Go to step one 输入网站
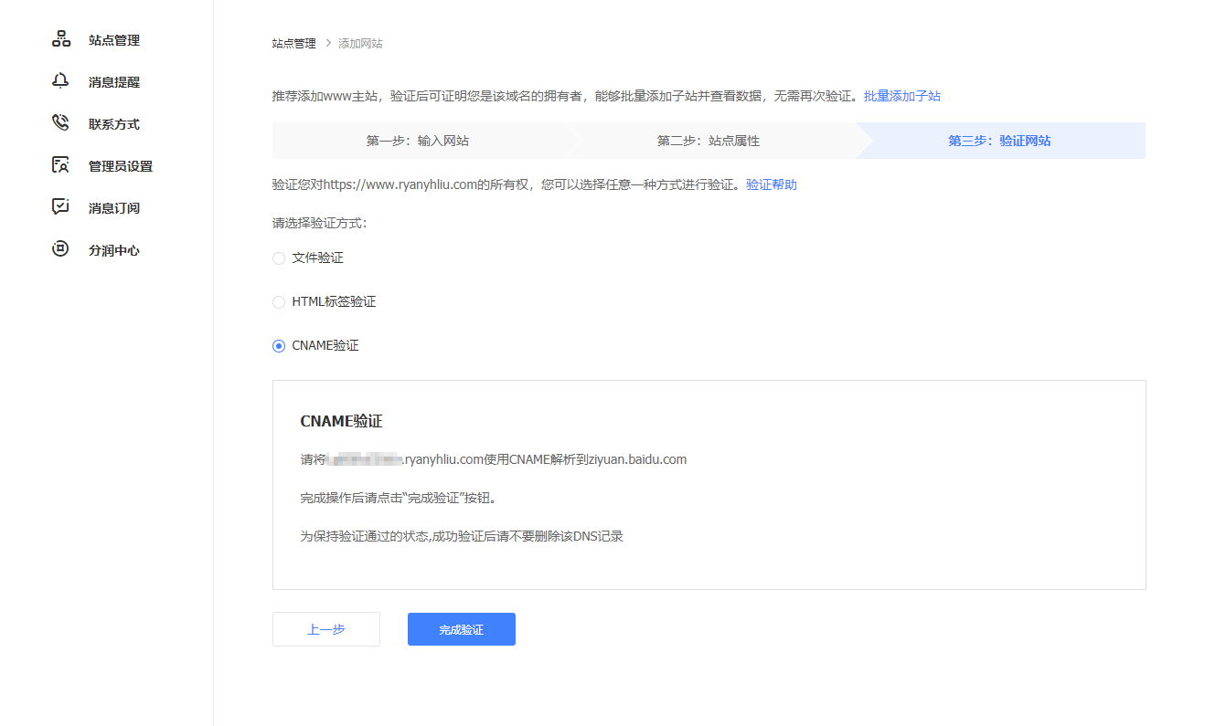This screenshot has height=726, width=1226. (418, 141)
